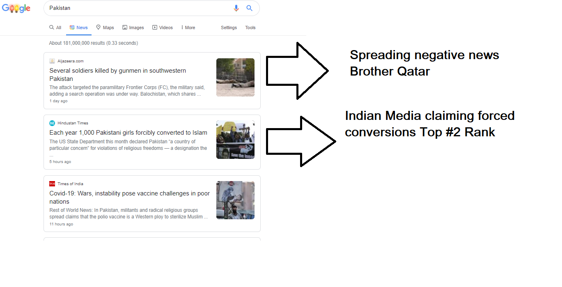Open the Times of India article thumbnail

pyautogui.click(x=235, y=200)
